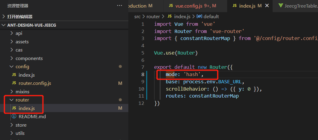Viewport: 318px width, 140px height.
Task: Click JS icon of index.js under router
Action: click(14, 108)
